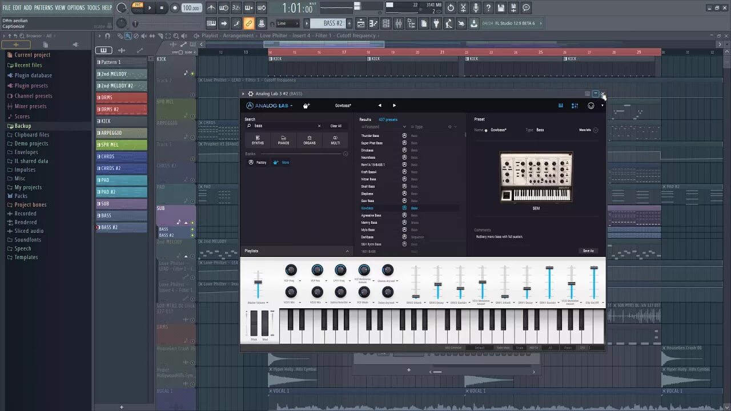The width and height of the screenshot is (731, 411).
Task: Toggle the favorite heart filter in Results
Action: [x=449, y=127]
